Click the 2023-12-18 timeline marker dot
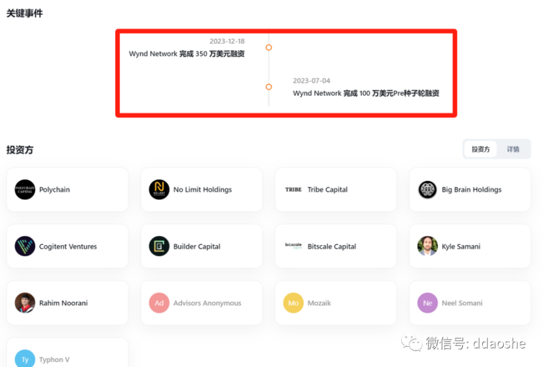Screen dimensions: 543x367 tap(269, 47)
